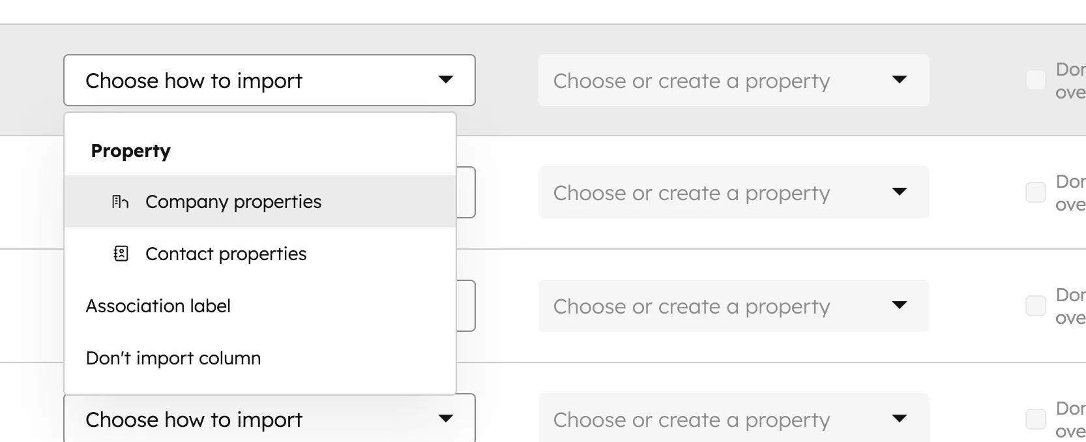
Task: Click the caret on the bottom import dropdown
Action: [x=447, y=419]
